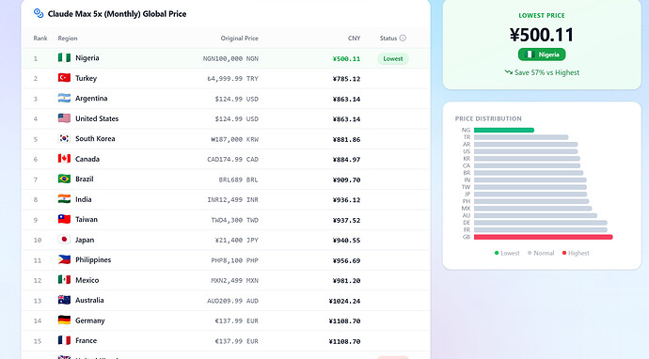Sort by the CNY column header

pos(354,38)
